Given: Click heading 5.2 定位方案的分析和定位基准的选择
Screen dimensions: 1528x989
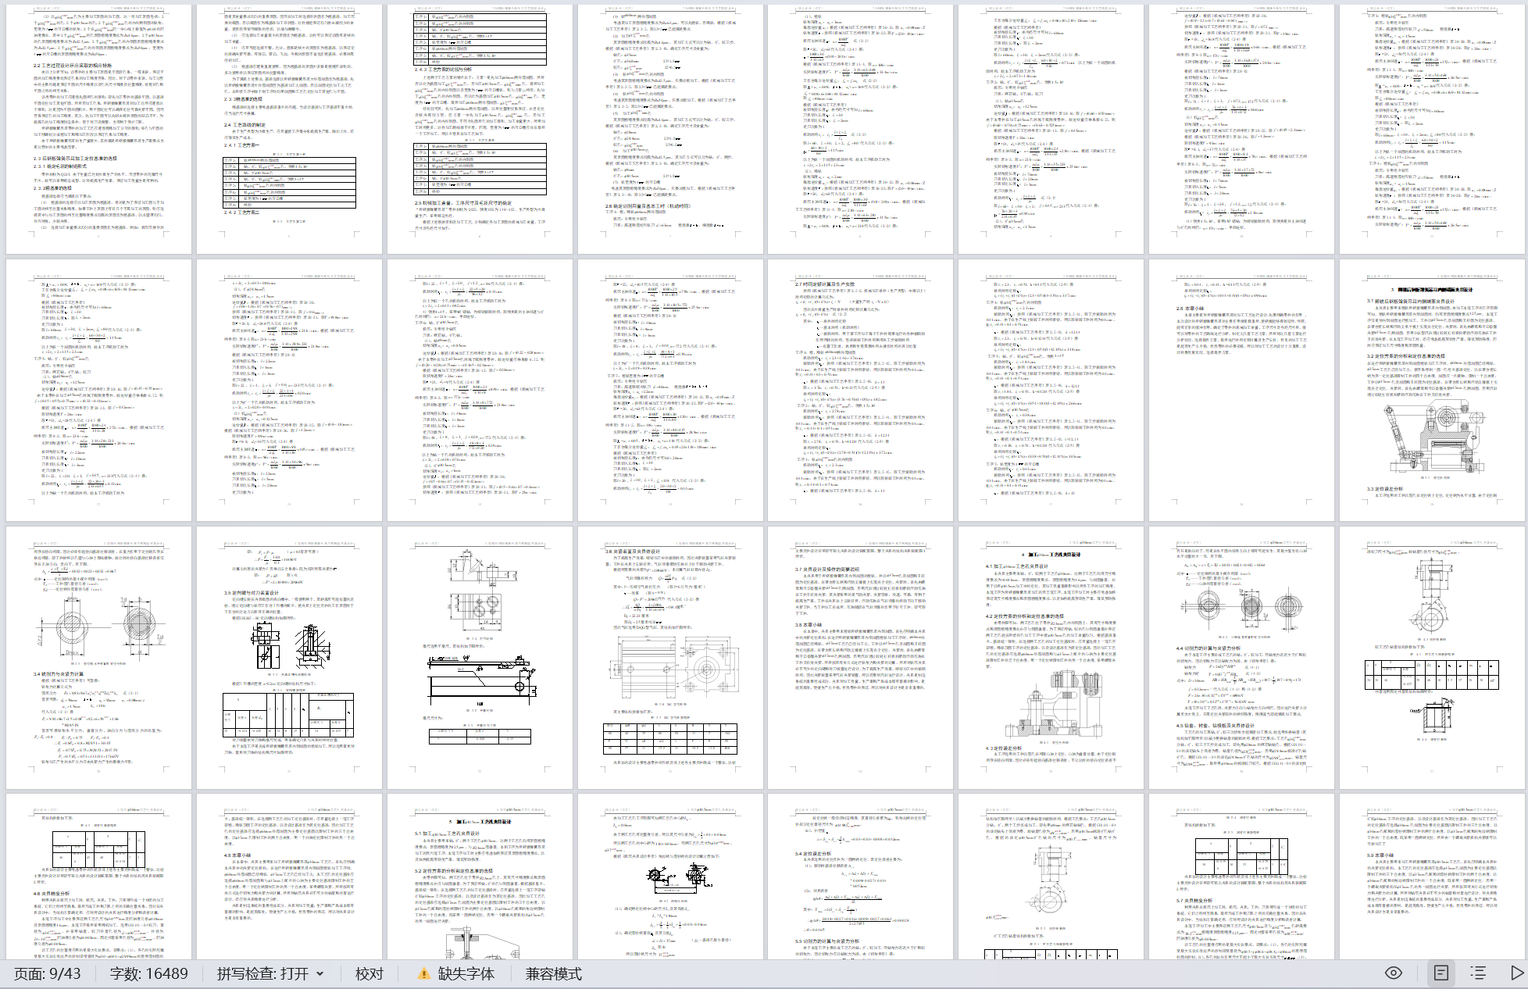Looking at the screenshot, I should (453, 870).
